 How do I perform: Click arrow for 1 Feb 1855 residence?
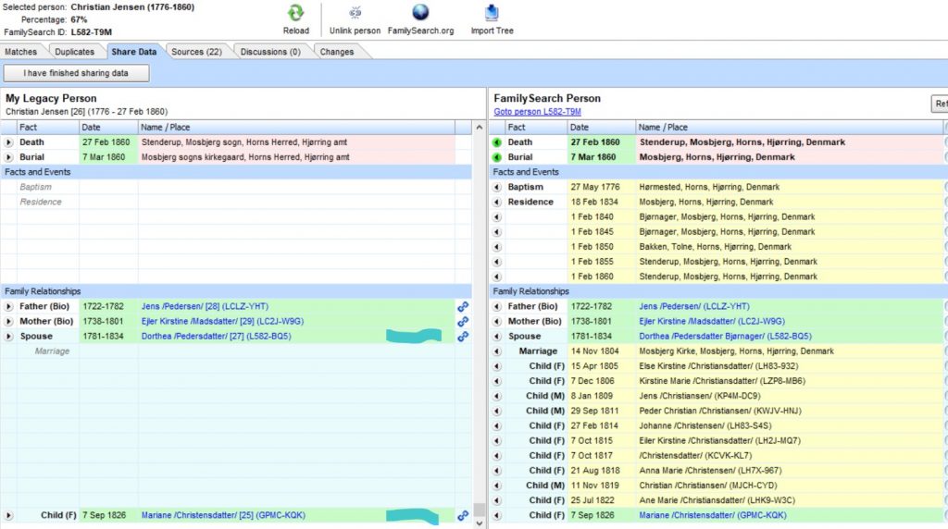(x=497, y=262)
